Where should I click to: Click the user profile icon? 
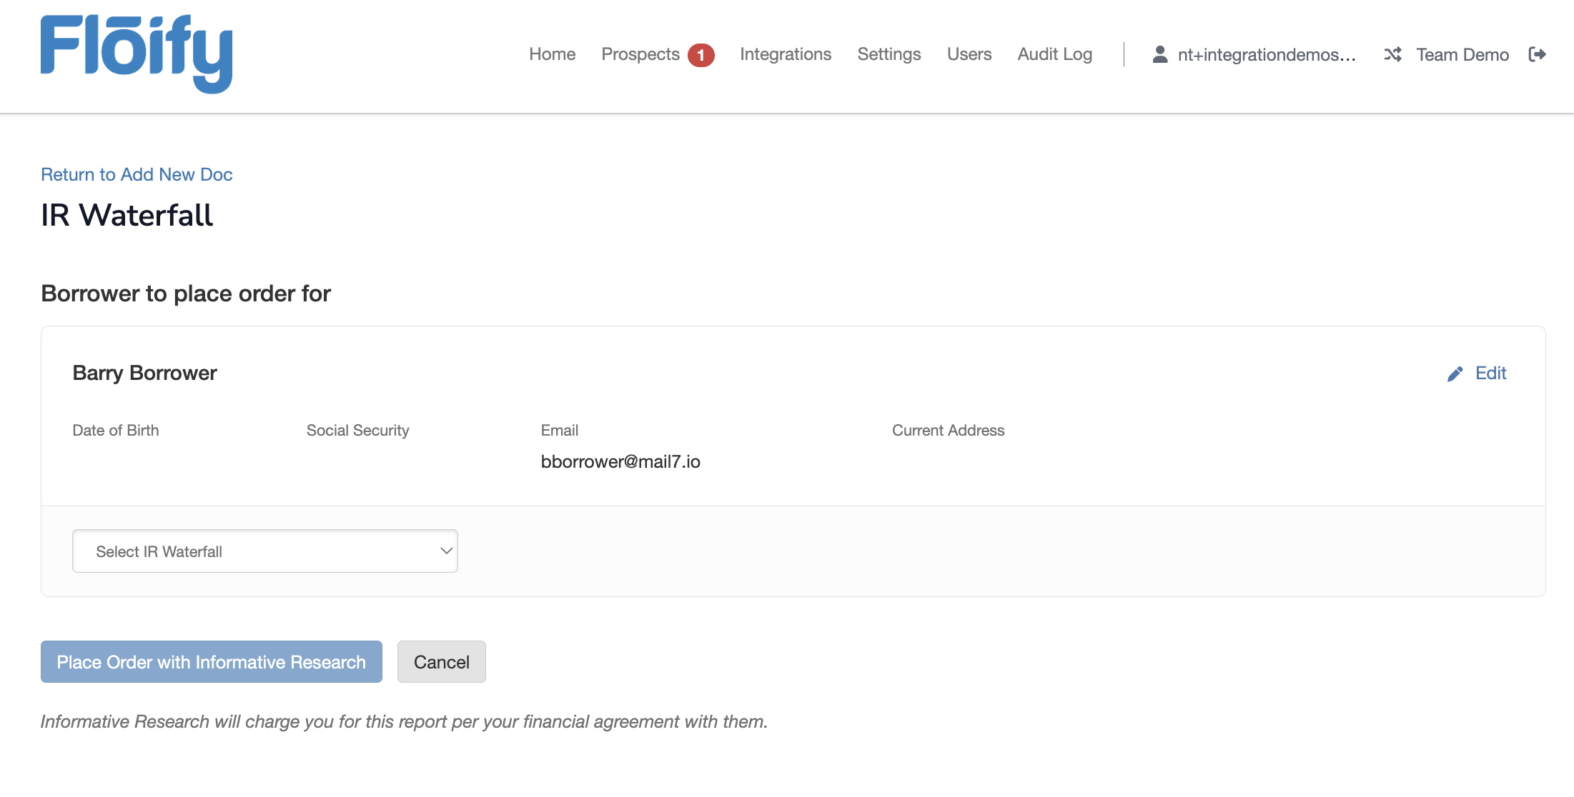(1158, 54)
